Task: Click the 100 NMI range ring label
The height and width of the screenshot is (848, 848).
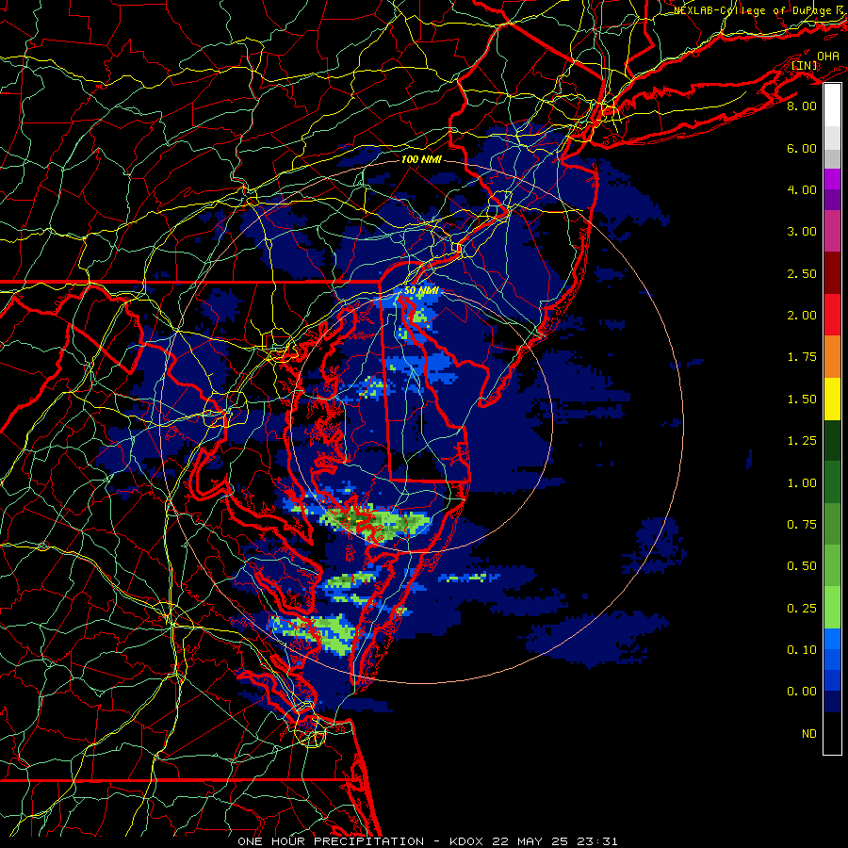Action: [421, 159]
